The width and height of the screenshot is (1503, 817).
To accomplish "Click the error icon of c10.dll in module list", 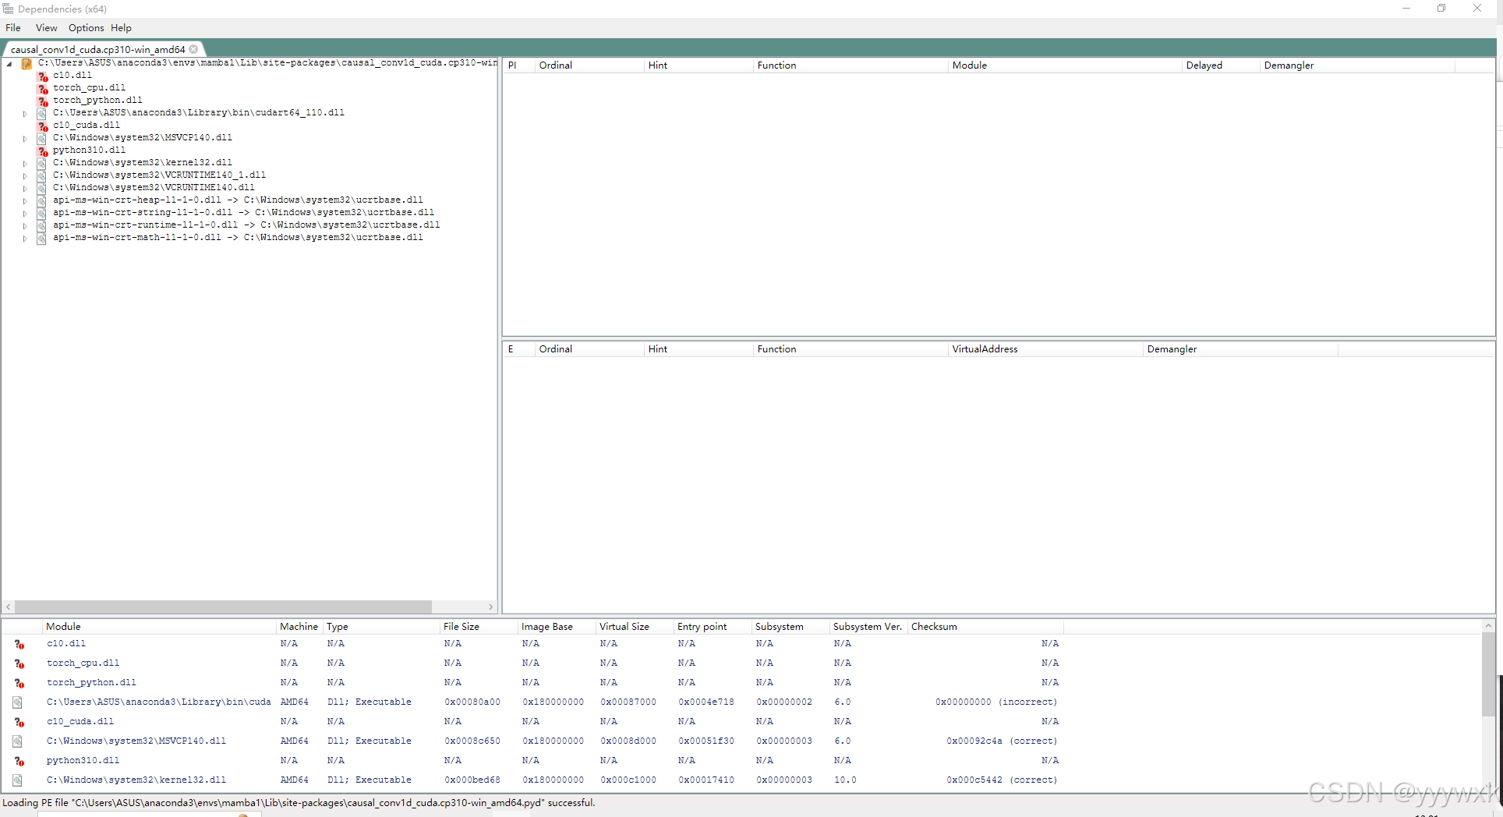I will (19, 644).
